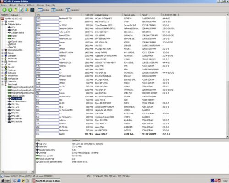The image size is (229, 183).
Task: Select the Paměť memory icon item
Action: [x=9, y=36]
